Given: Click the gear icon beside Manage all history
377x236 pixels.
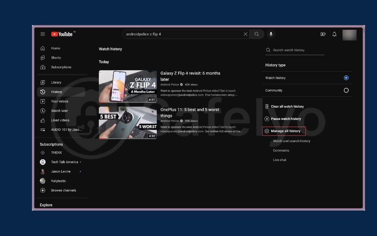Looking at the screenshot, I should [x=267, y=131].
